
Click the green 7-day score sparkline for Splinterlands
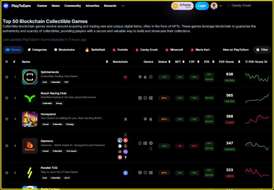click(256, 77)
